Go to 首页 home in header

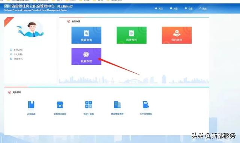pyautogui.click(x=159, y=9)
